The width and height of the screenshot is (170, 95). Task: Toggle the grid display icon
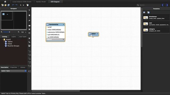[21, 5]
